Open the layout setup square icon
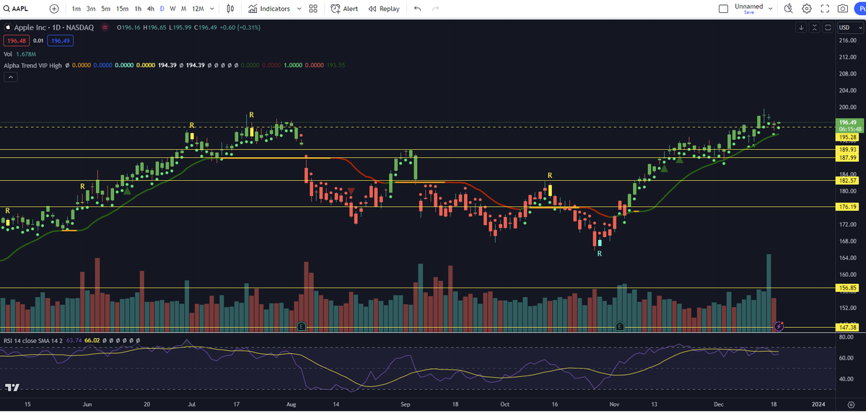This screenshot has width=866, height=413. pos(724,9)
